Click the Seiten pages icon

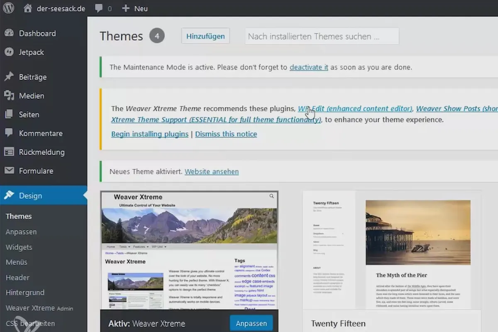pos(9,114)
